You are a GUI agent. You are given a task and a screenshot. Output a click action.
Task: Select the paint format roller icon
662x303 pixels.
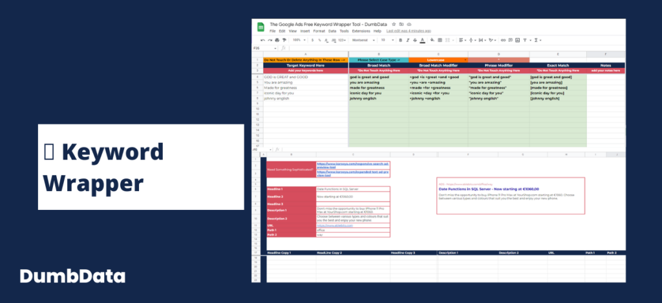tap(284, 40)
